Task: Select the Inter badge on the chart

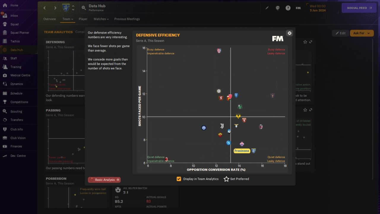Action: click(204, 128)
